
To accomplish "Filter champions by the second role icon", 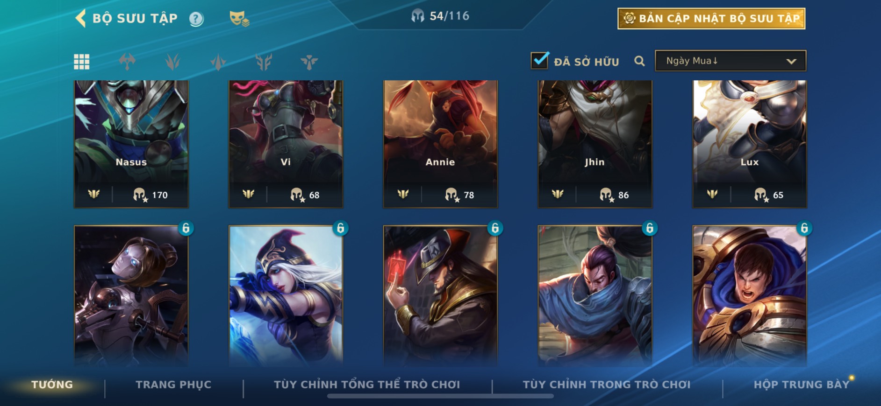I will [x=172, y=62].
